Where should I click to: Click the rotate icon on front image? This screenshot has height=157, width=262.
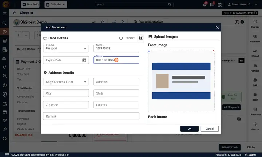point(149,51)
